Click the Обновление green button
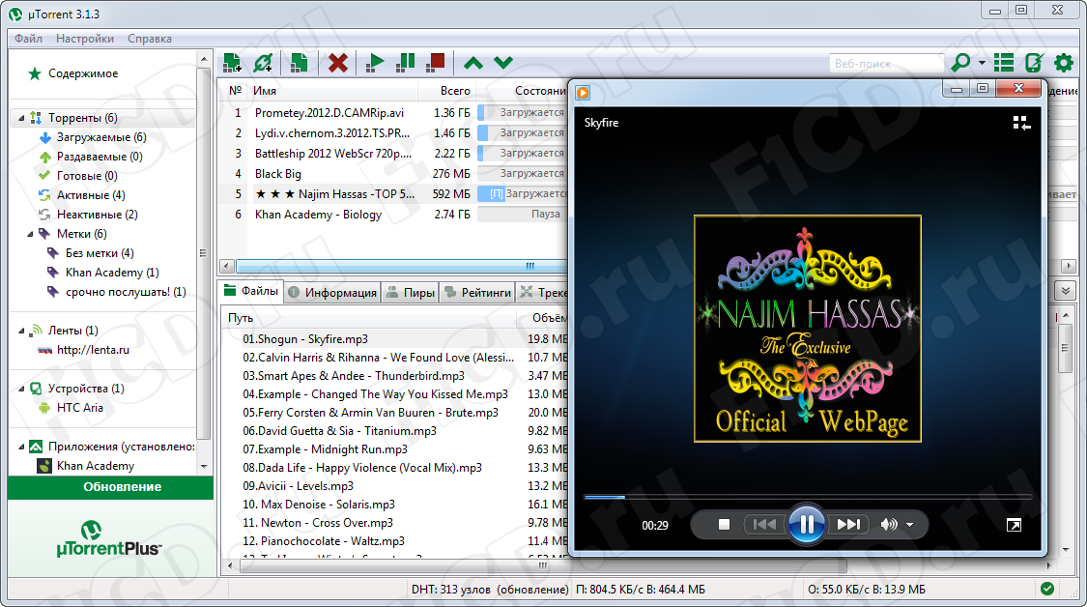1087x607 pixels. pyautogui.click(x=111, y=487)
